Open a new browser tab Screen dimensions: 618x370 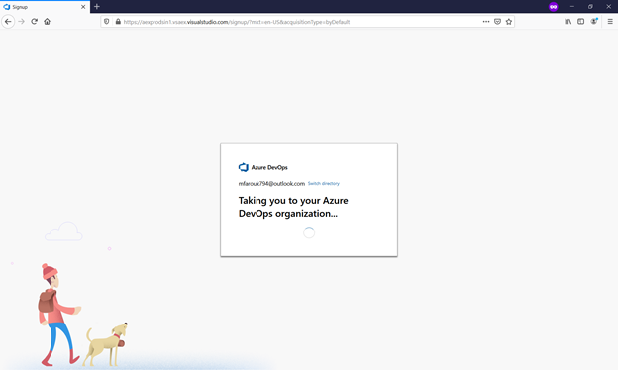point(97,6)
